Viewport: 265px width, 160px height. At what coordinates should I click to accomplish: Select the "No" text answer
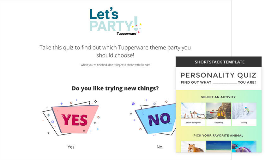160,147
